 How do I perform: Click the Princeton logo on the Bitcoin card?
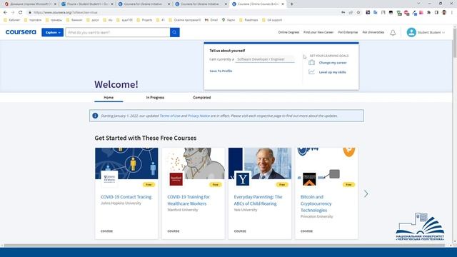click(x=309, y=179)
